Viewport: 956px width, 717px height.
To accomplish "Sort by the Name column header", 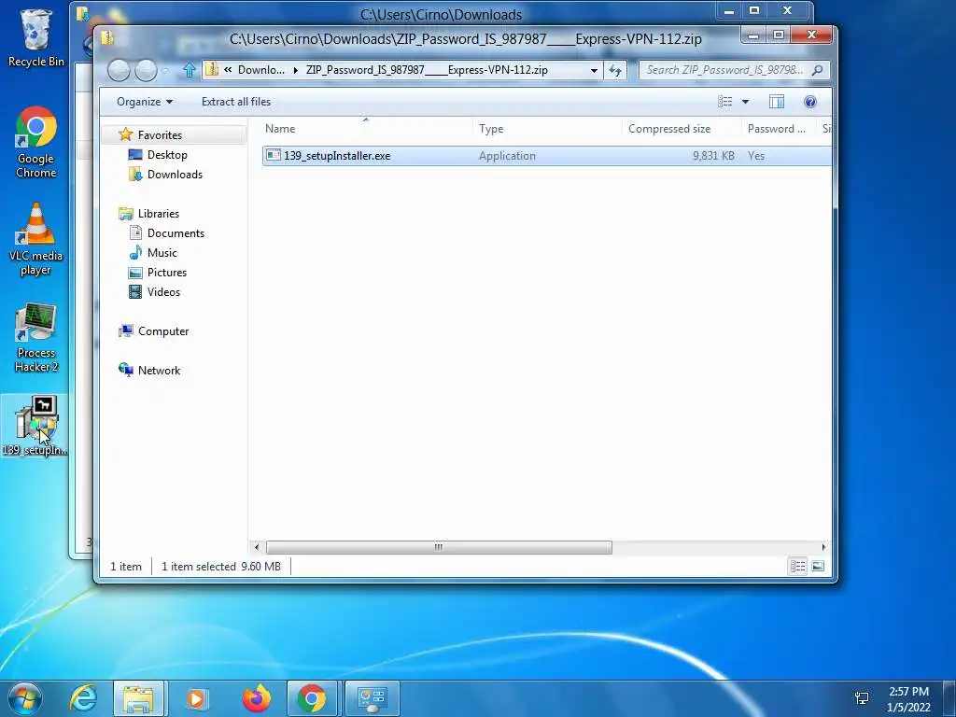I will (366, 129).
